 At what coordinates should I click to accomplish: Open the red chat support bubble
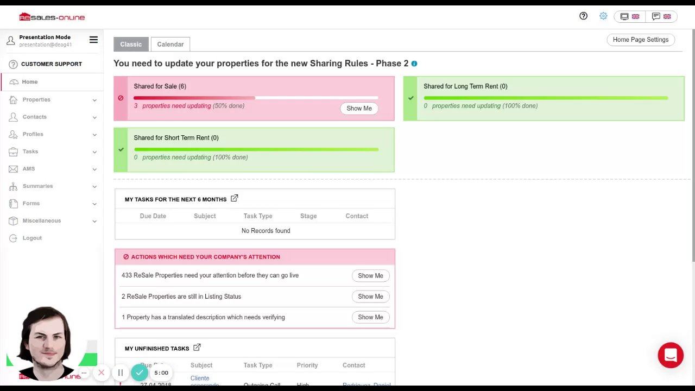671,355
